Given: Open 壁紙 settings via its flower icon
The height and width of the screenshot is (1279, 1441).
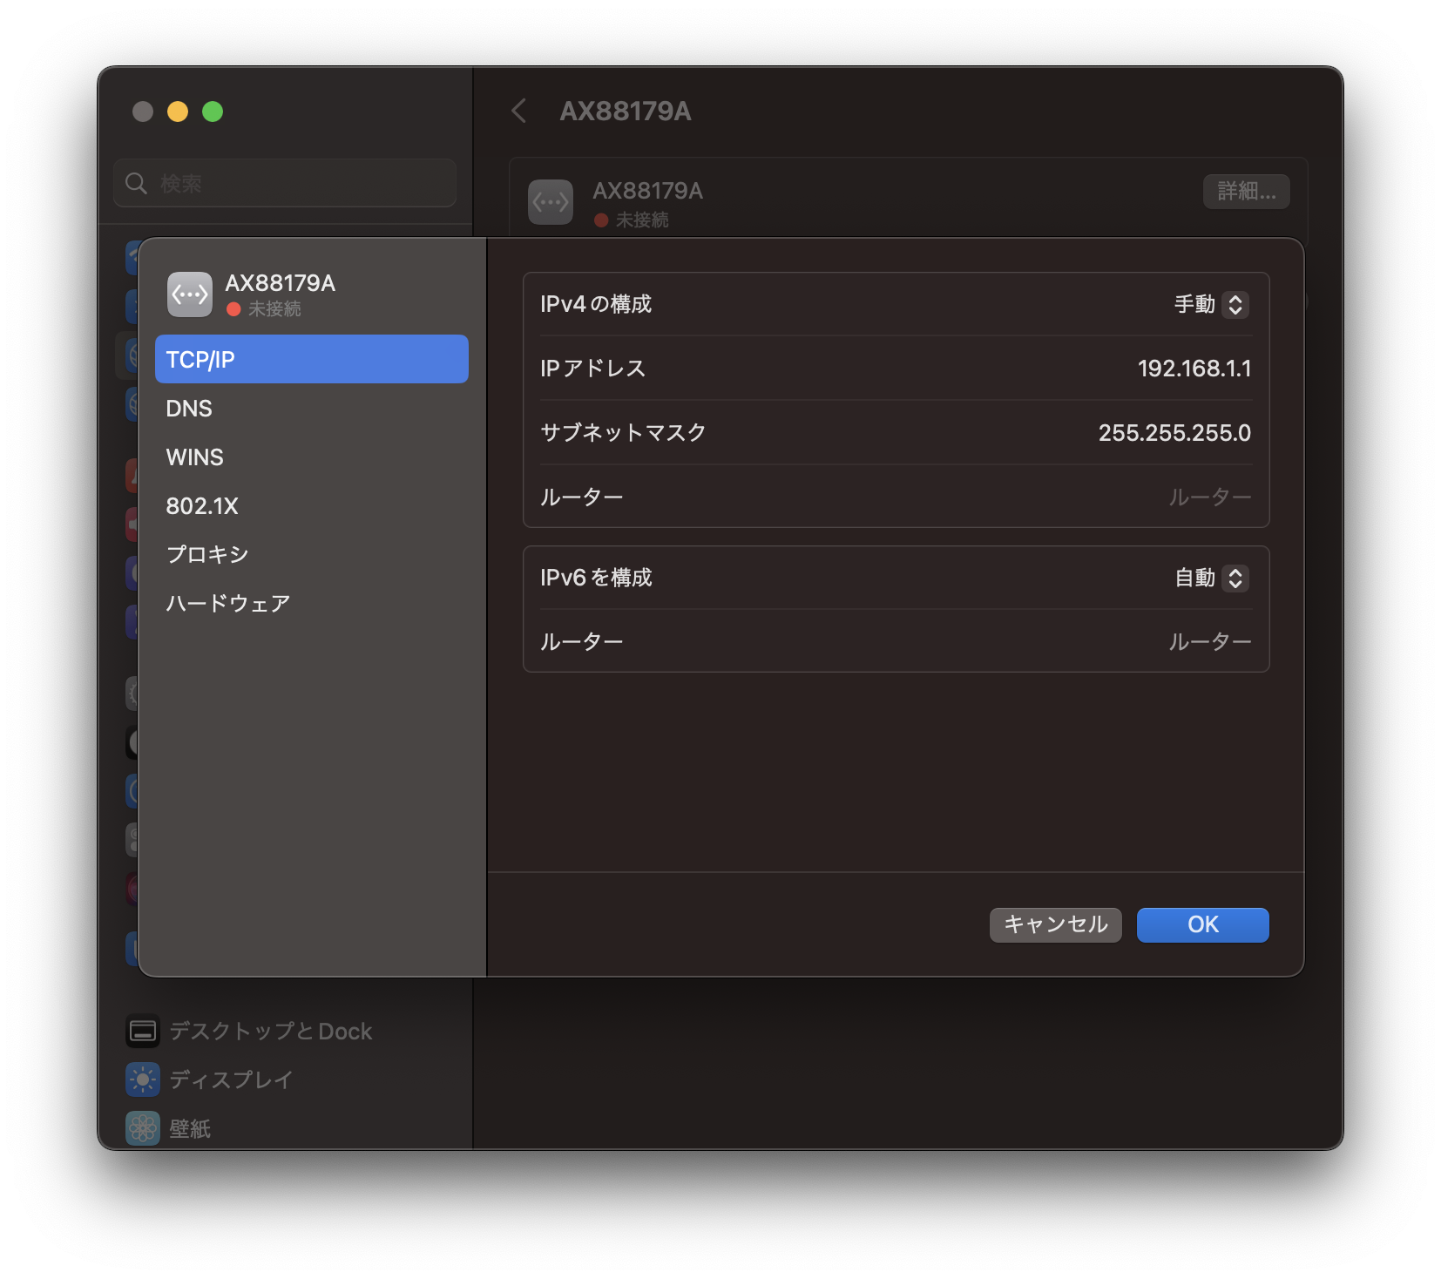Looking at the screenshot, I should click(x=143, y=1128).
